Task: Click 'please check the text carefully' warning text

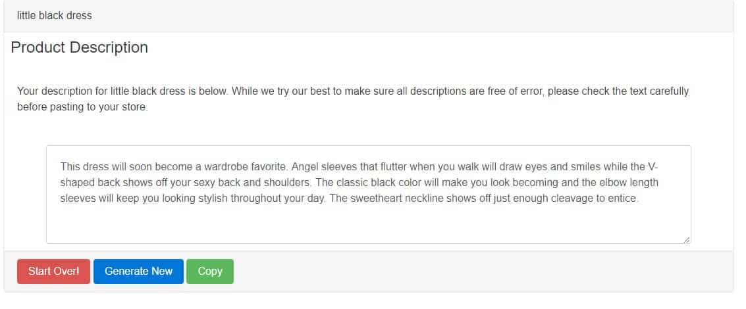Action: (618, 91)
